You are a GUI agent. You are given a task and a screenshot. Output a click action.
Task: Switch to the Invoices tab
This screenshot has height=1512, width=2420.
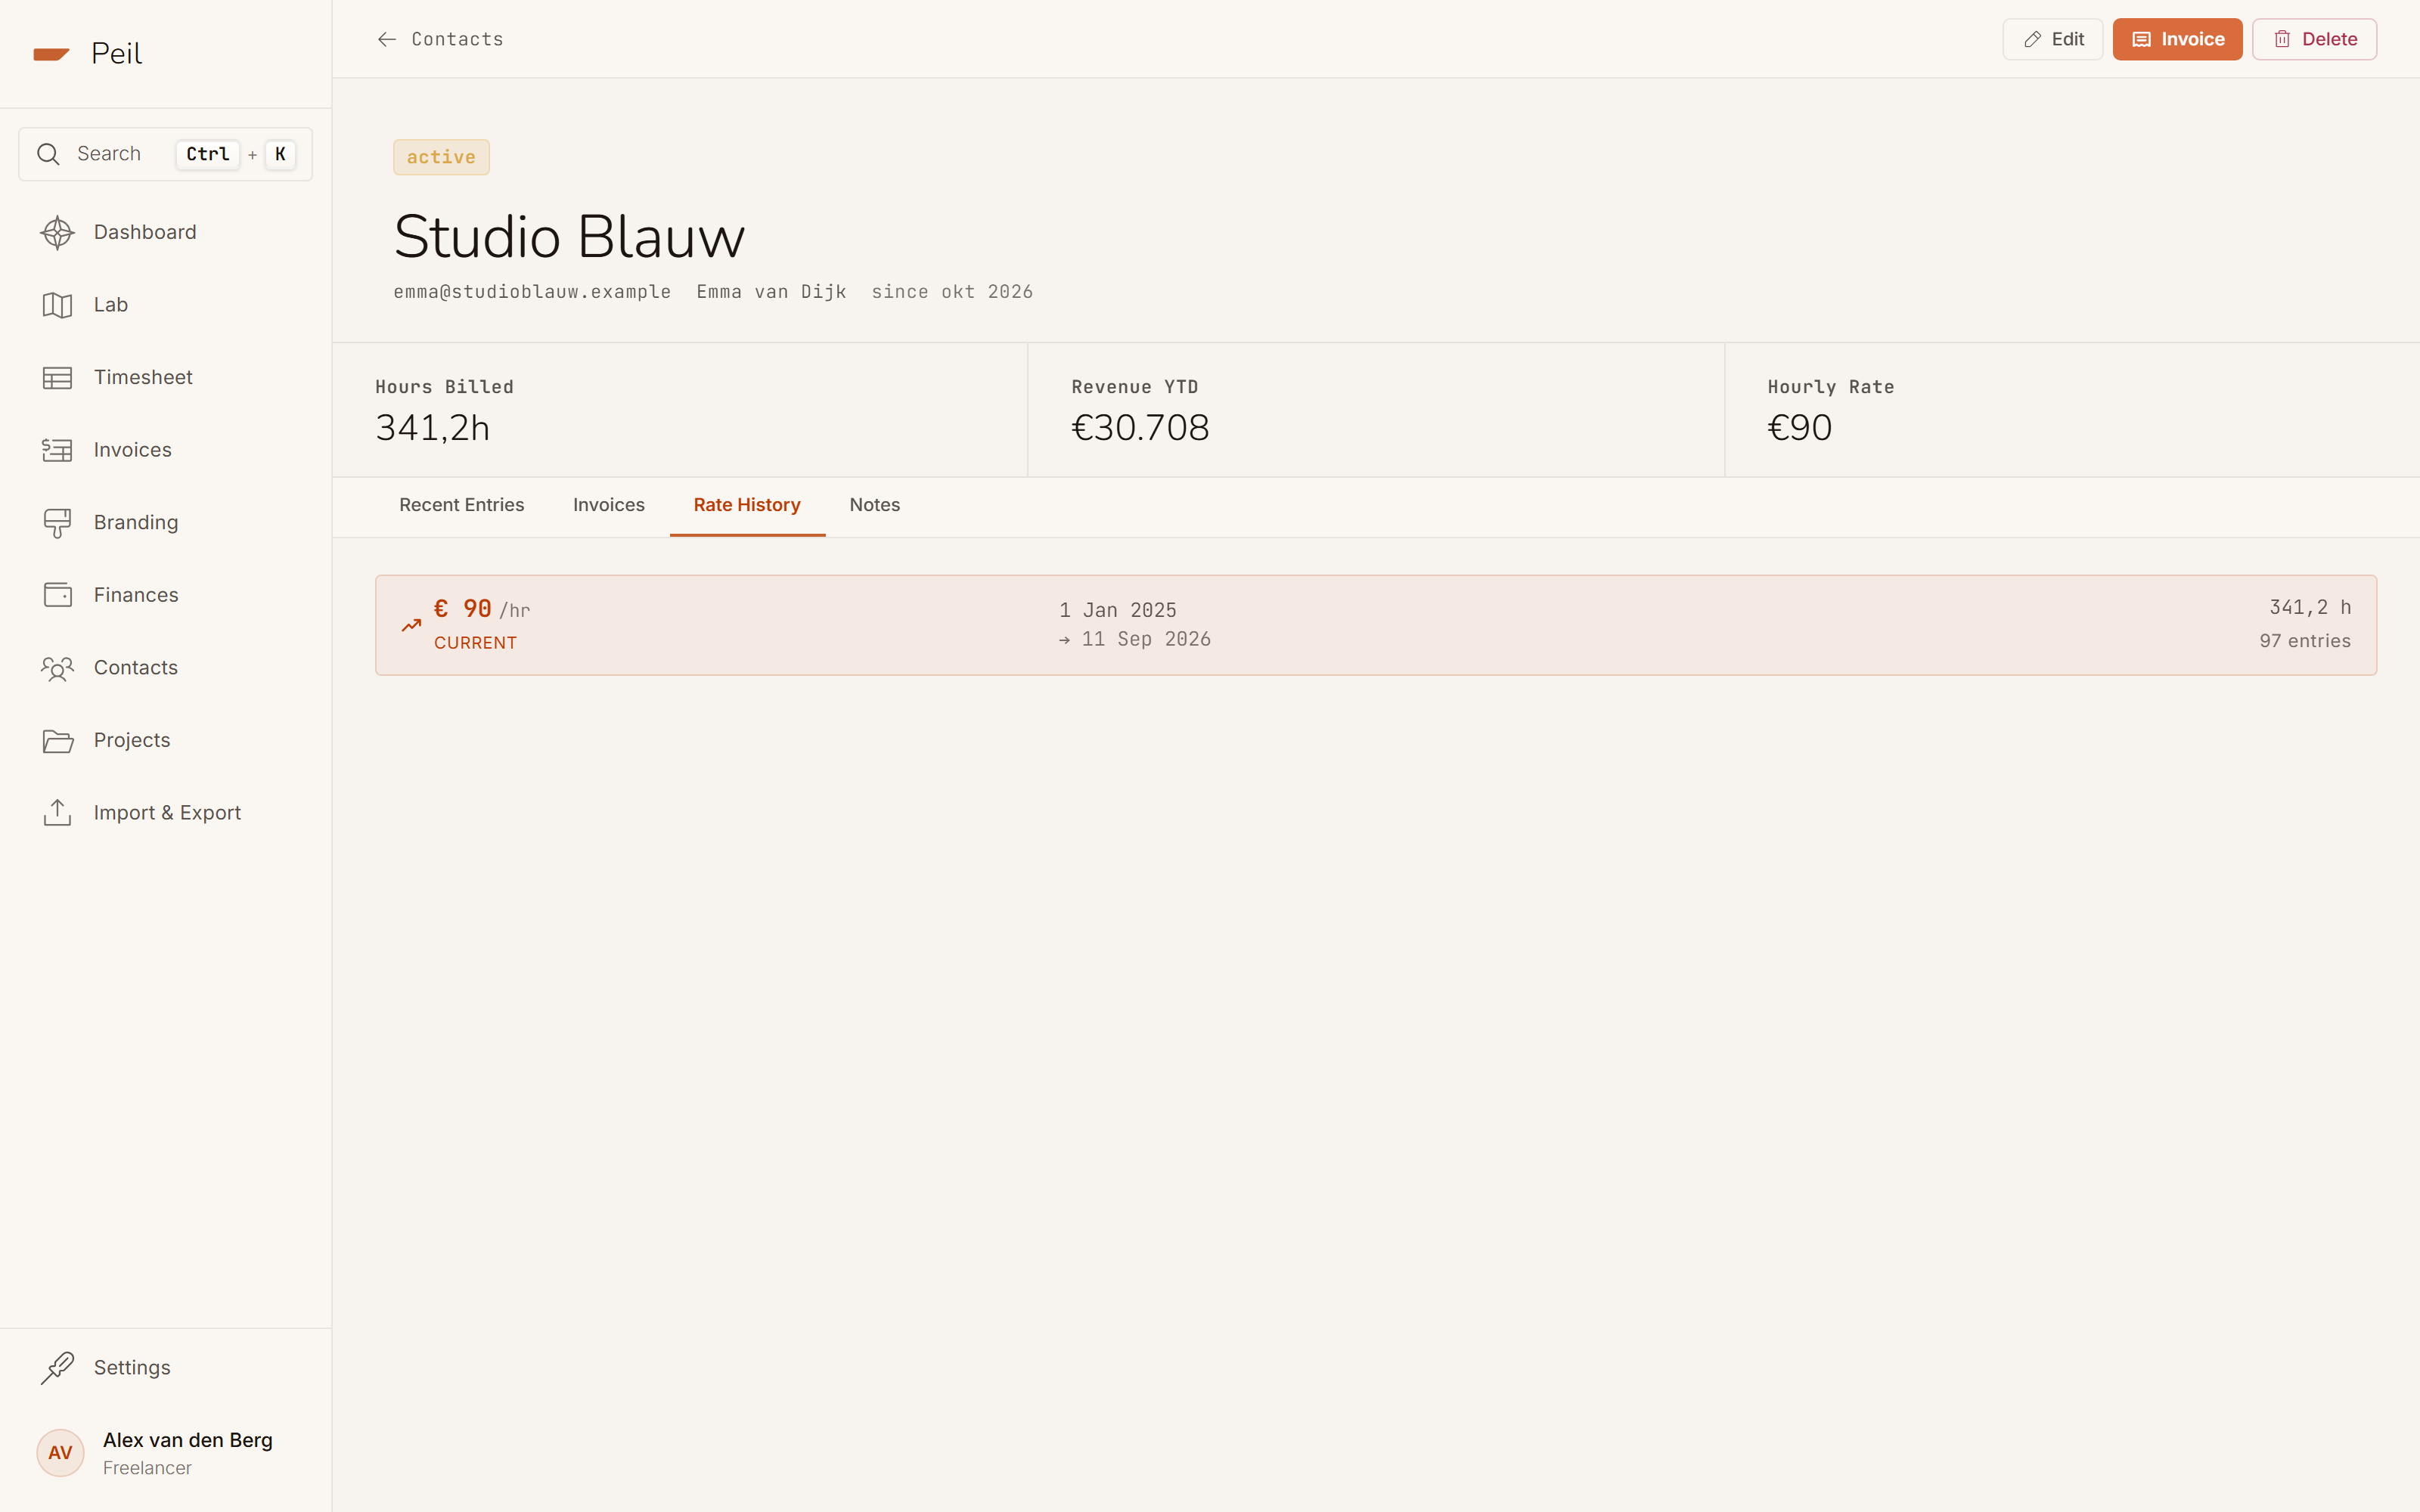coord(608,505)
